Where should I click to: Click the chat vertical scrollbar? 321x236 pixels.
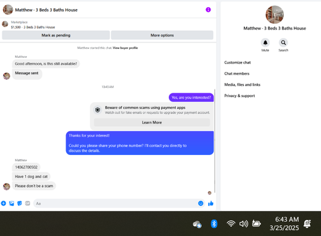coord(214,141)
